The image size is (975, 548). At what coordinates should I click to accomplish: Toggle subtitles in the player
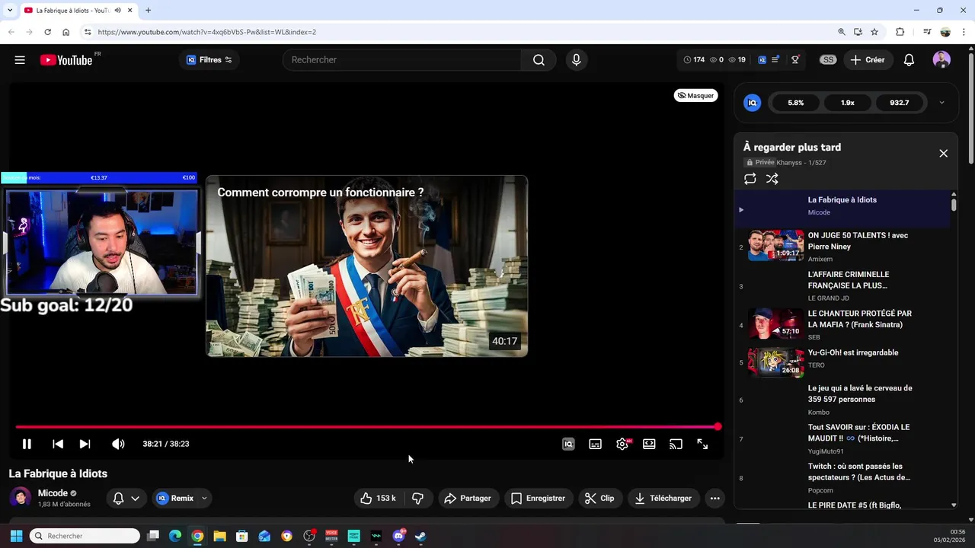595,444
